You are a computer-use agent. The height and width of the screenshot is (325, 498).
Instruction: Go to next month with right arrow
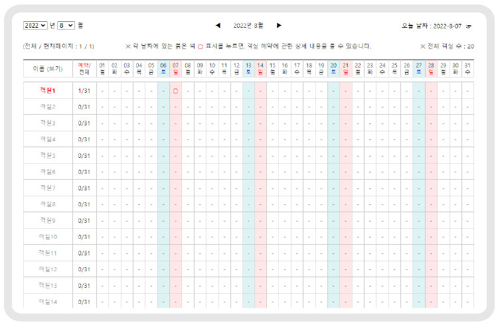pyautogui.click(x=279, y=25)
